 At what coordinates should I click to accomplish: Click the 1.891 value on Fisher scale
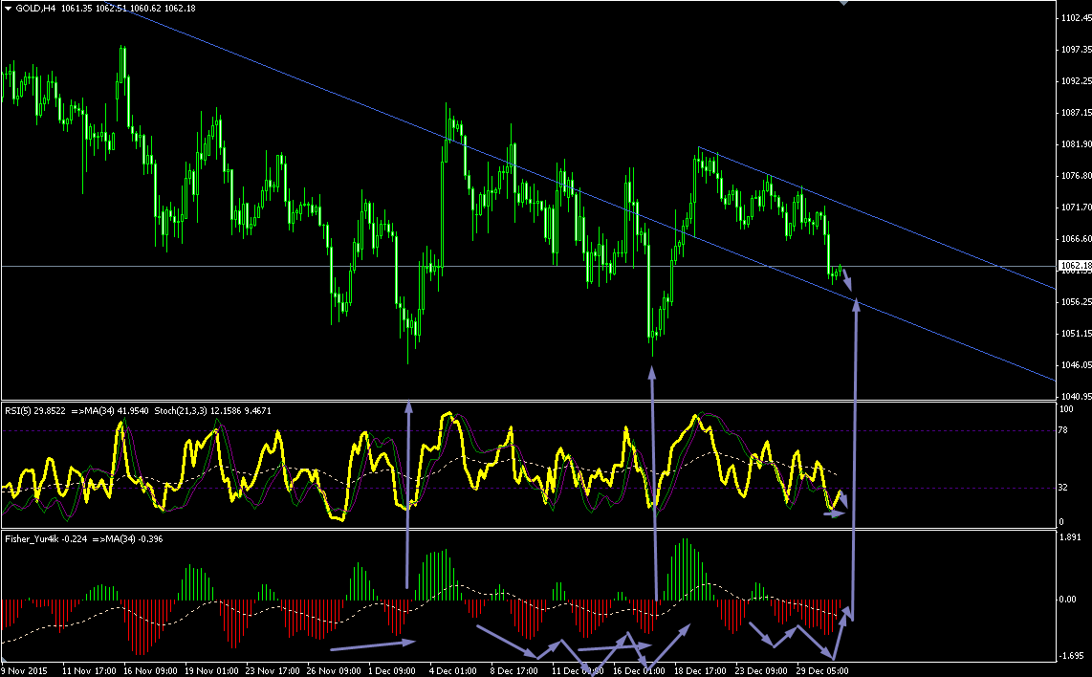pos(1070,537)
